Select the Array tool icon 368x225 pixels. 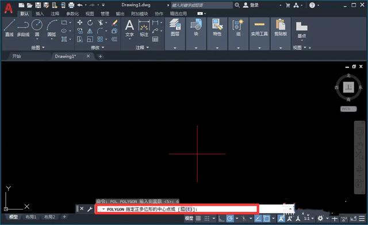point(100,39)
